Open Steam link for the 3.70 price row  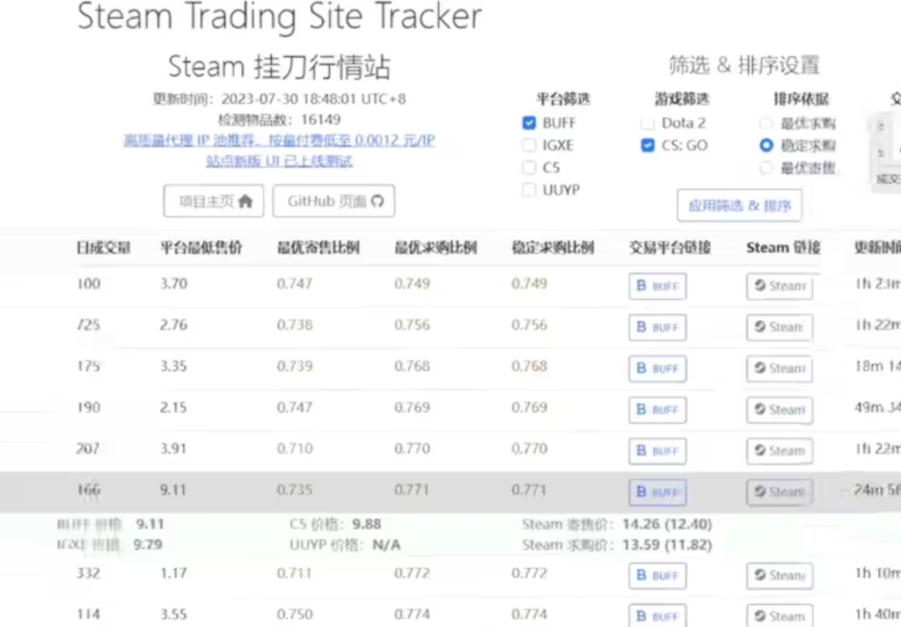click(780, 286)
